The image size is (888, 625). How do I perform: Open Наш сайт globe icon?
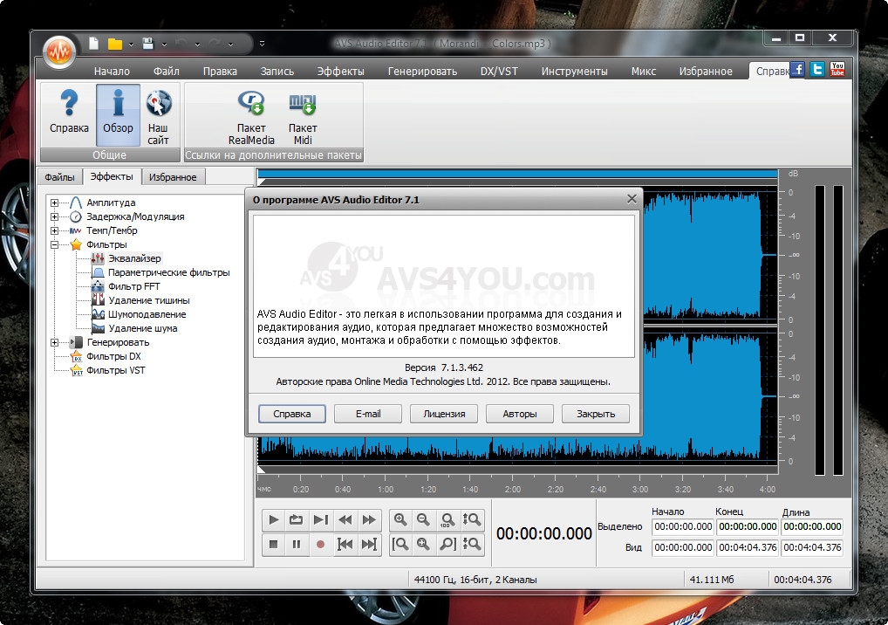(158, 105)
